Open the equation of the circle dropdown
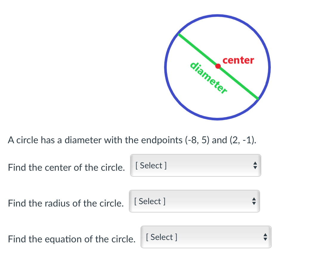Screen dimensions: 309x268 tap(206, 237)
